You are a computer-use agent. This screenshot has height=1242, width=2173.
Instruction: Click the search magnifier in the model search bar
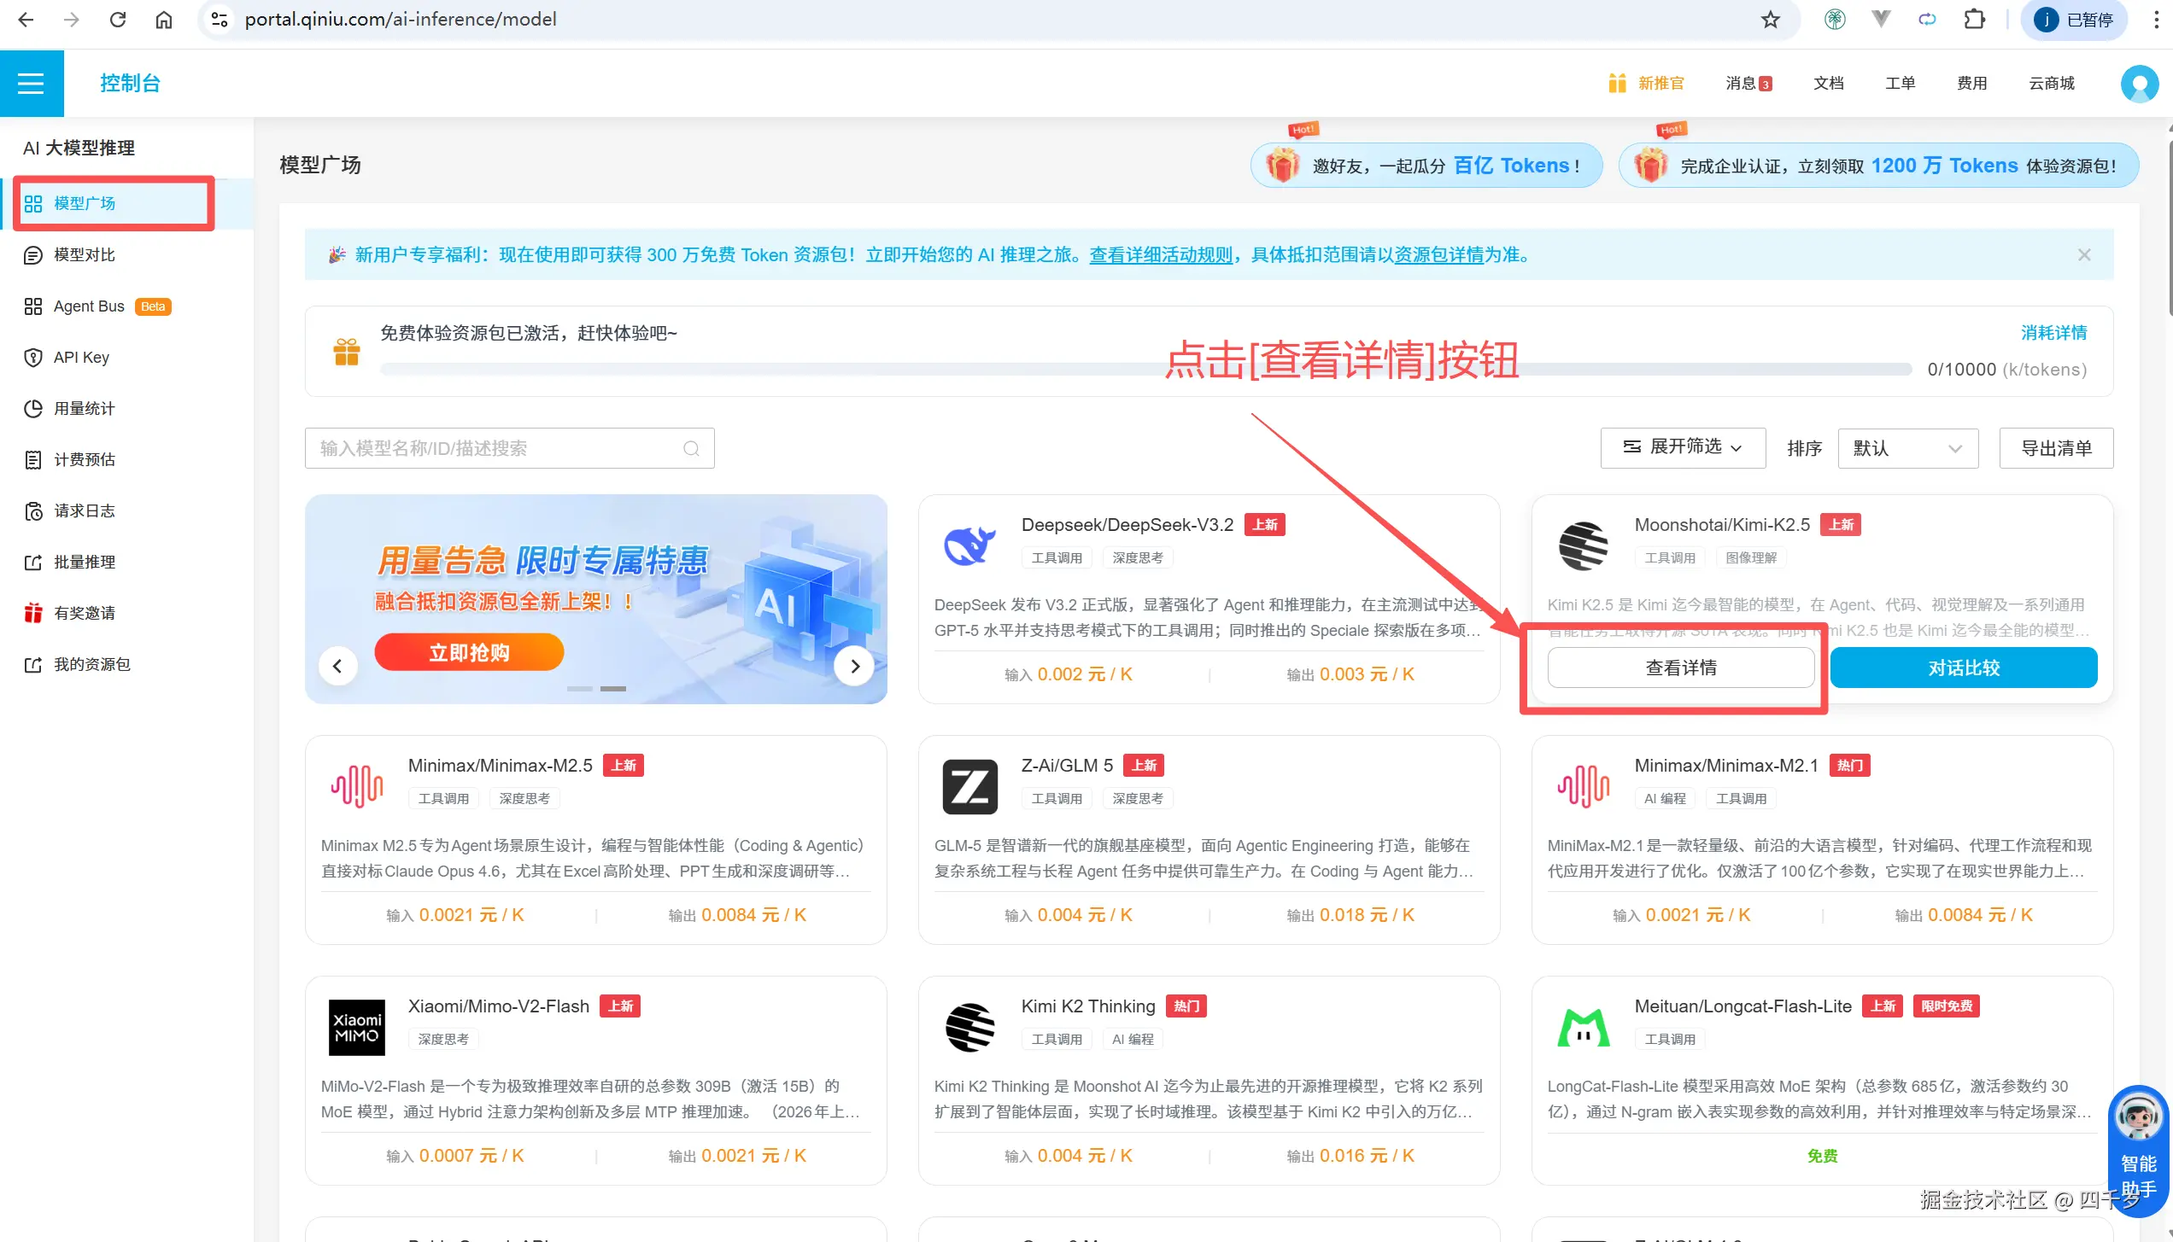pyautogui.click(x=691, y=448)
